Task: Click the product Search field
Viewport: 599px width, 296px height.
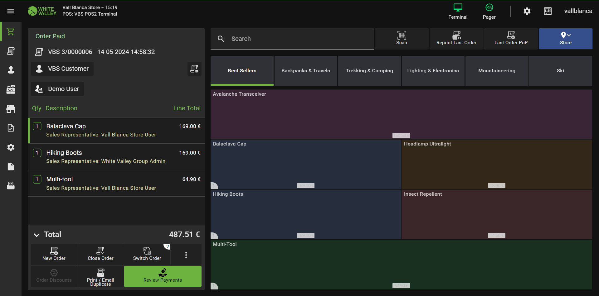Action: (x=296, y=39)
